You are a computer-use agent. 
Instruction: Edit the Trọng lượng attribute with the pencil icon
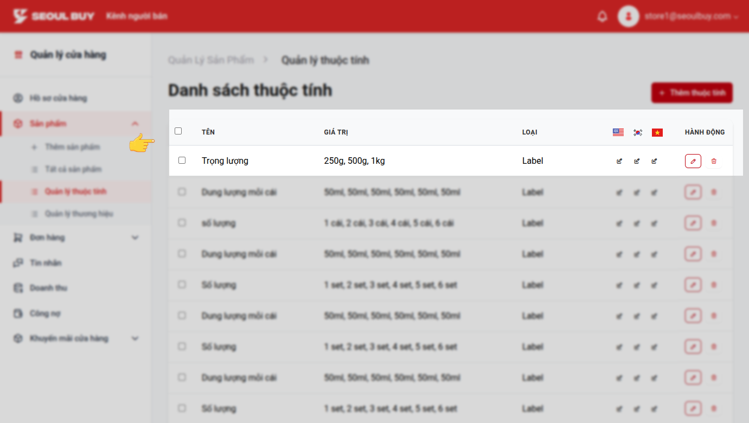[693, 161]
